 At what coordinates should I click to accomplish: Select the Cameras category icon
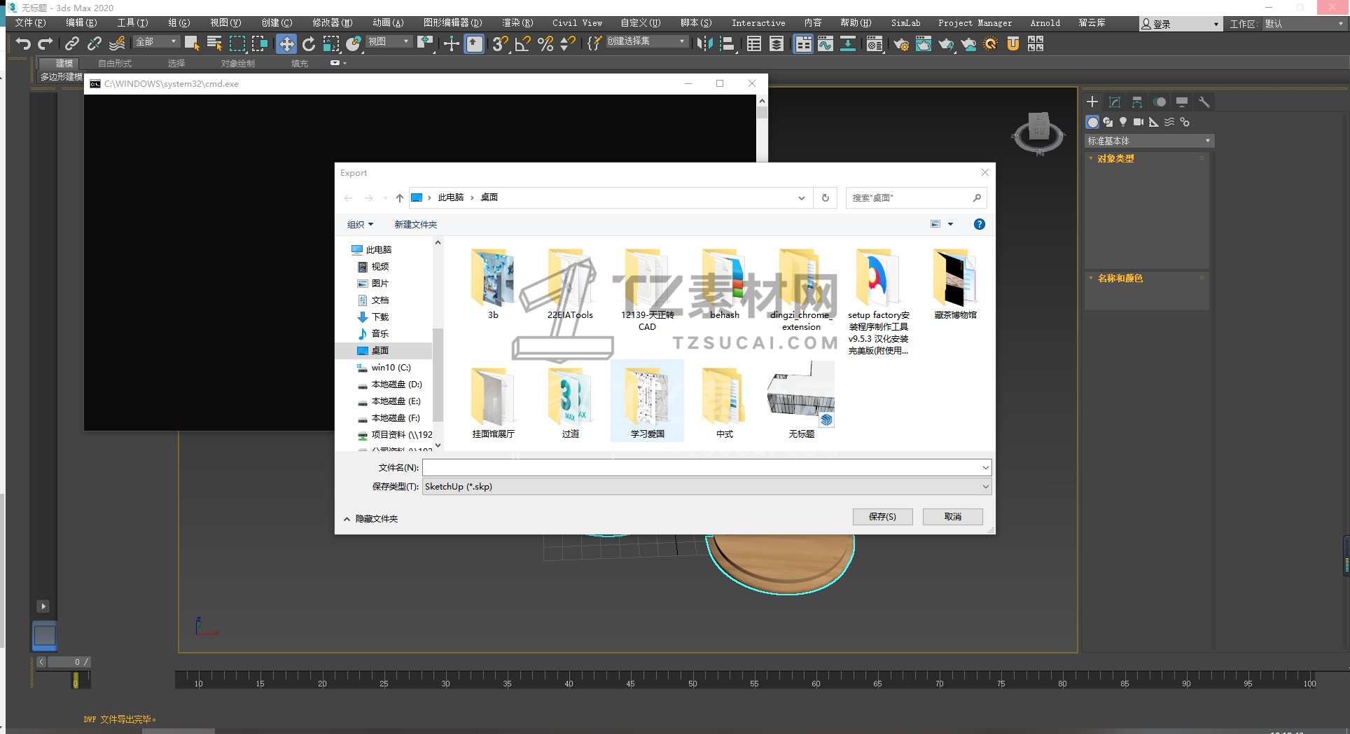(x=1139, y=122)
